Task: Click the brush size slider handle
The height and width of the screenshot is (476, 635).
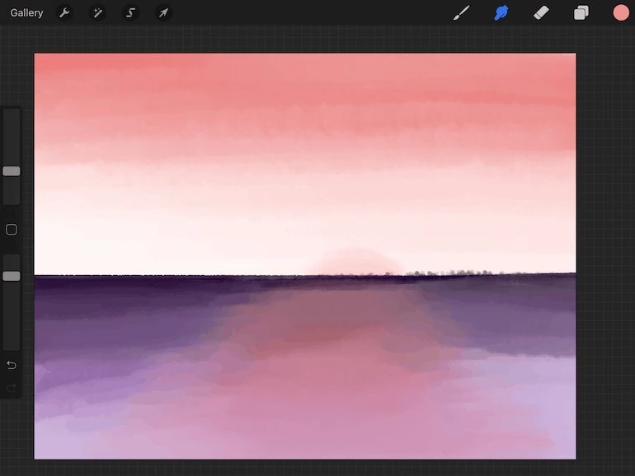Action: coord(12,171)
